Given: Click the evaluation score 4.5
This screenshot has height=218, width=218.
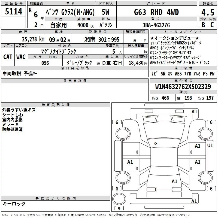Looking at the screenshot, I should click(x=208, y=12).
